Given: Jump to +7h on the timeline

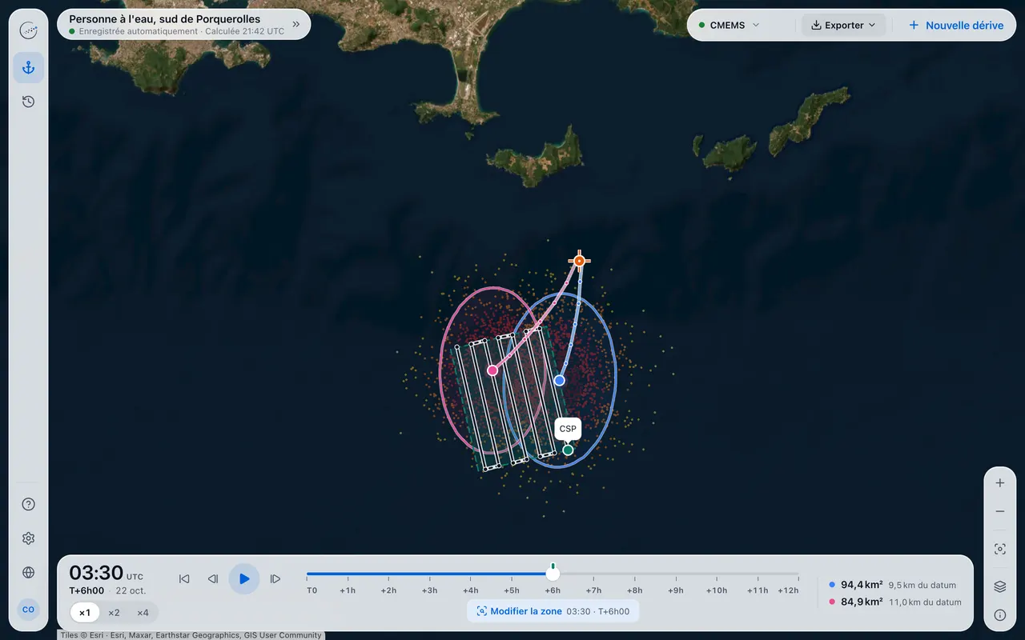Looking at the screenshot, I should pyautogui.click(x=593, y=590).
